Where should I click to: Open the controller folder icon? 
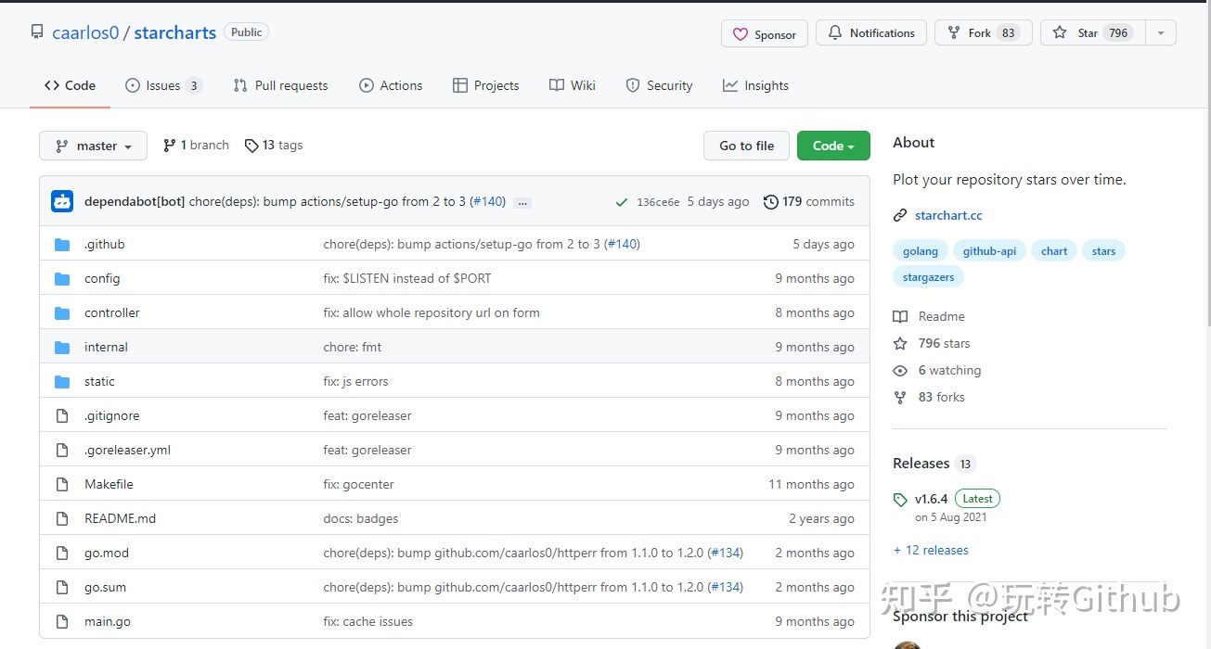click(x=62, y=313)
